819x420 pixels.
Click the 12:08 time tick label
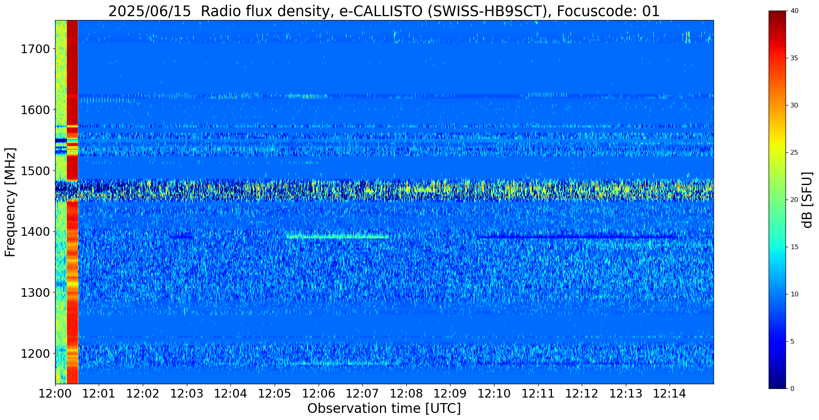(x=406, y=394)
